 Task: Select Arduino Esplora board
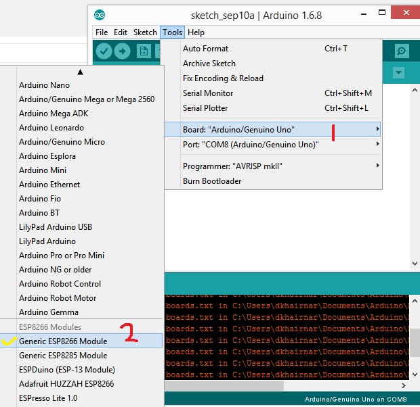click(81, 156)
